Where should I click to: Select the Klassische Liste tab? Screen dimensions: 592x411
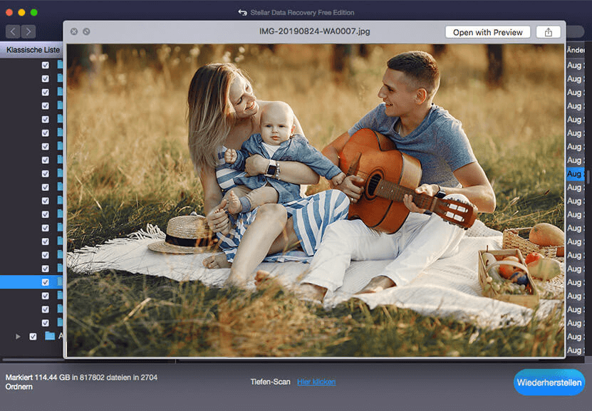[33, 50]
